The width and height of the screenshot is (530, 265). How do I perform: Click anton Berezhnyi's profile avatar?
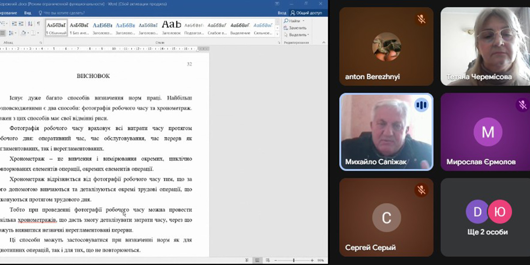tap(386, 46)
